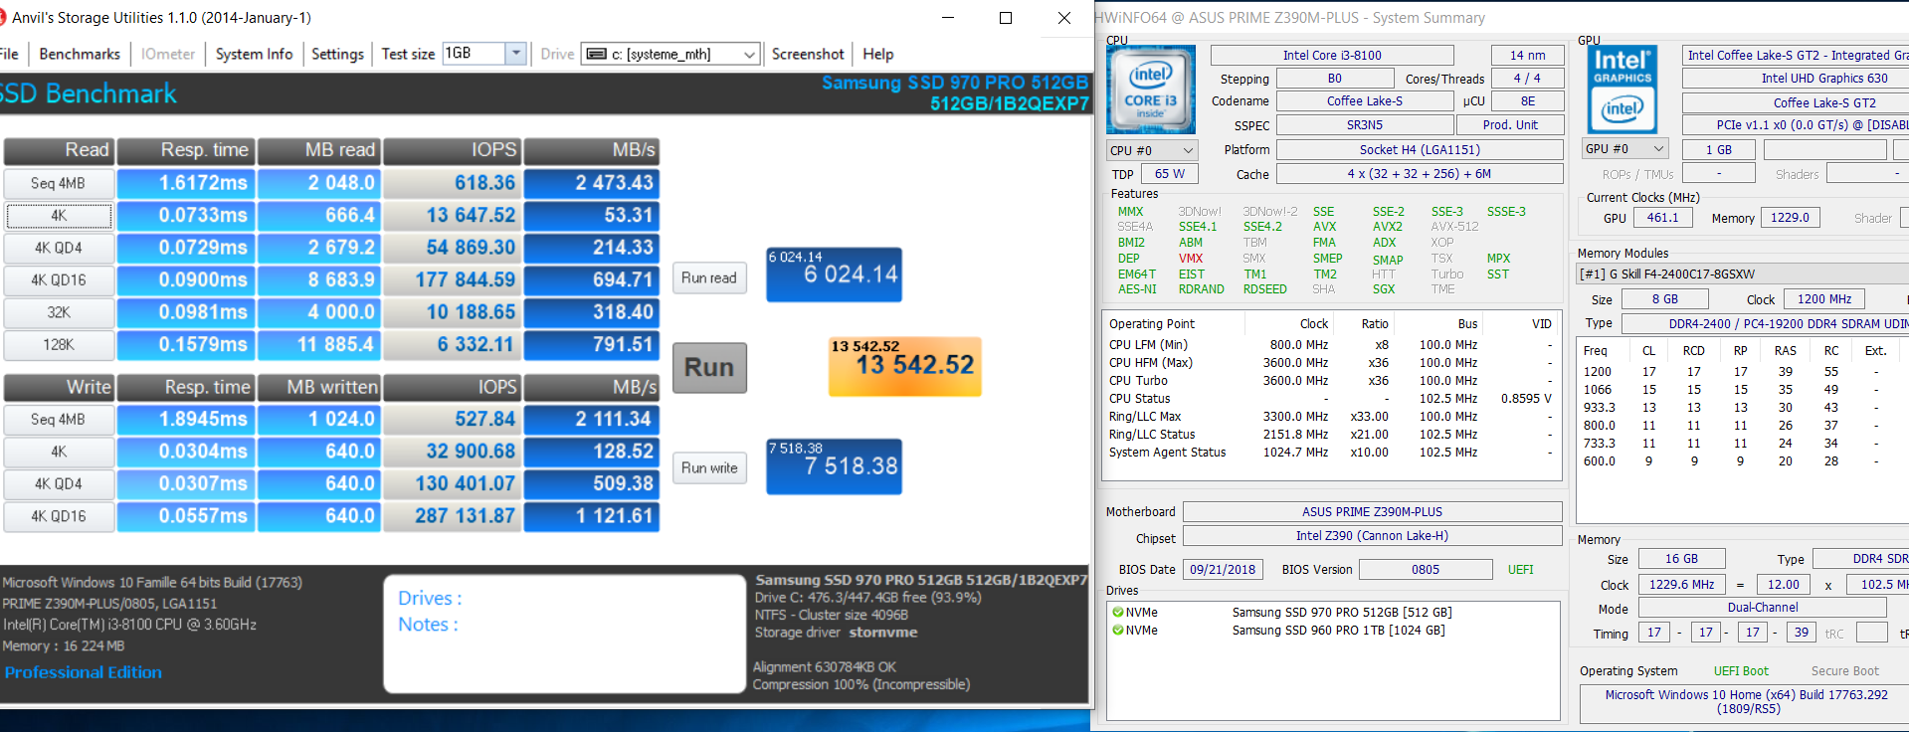Click the Dual-Channel memory mode field
1909x732 pixels.
1763,608
